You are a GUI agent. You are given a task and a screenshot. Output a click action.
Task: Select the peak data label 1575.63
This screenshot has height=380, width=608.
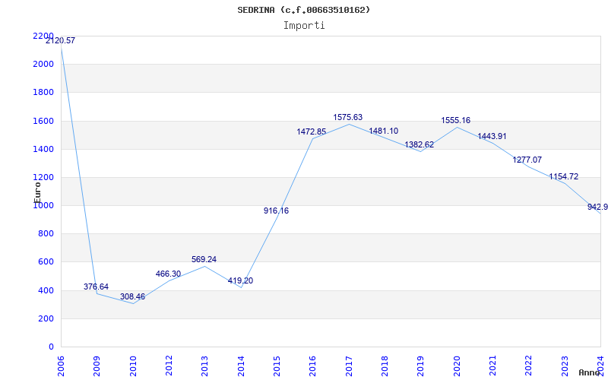click(348, 117)
